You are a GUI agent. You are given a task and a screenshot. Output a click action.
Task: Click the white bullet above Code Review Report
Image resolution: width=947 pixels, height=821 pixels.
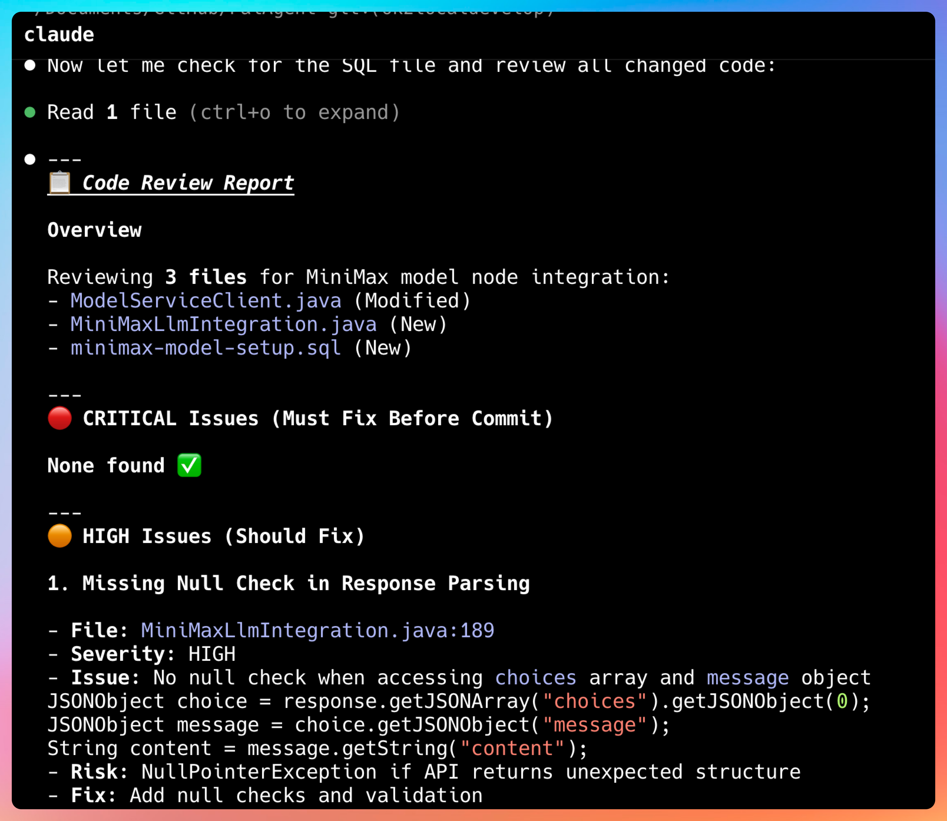tap(30, 159)
